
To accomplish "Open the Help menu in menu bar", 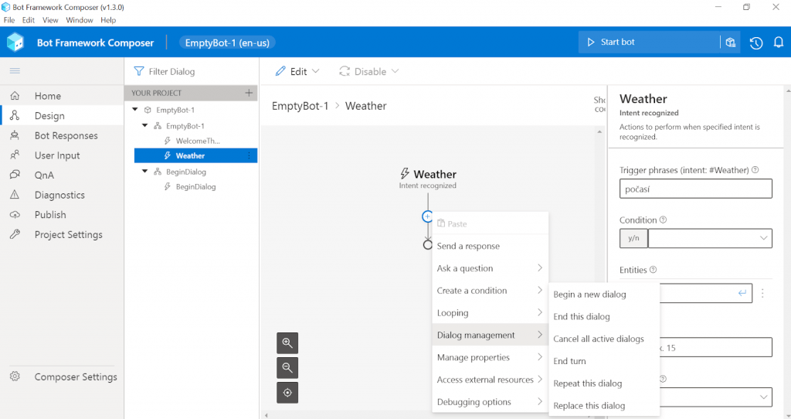I will coord(108,20).
